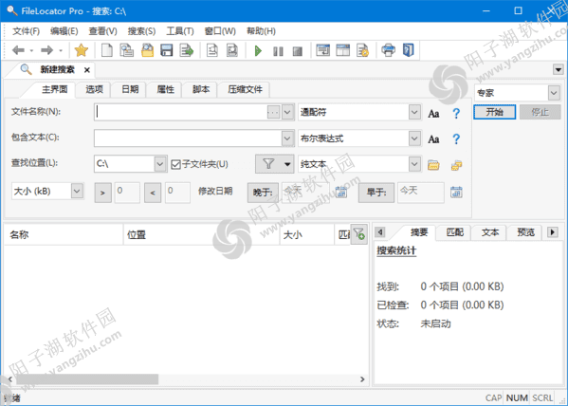Export results with the green arrow document icon
This screenshot has width=568, height=406.
click(187, 50)
